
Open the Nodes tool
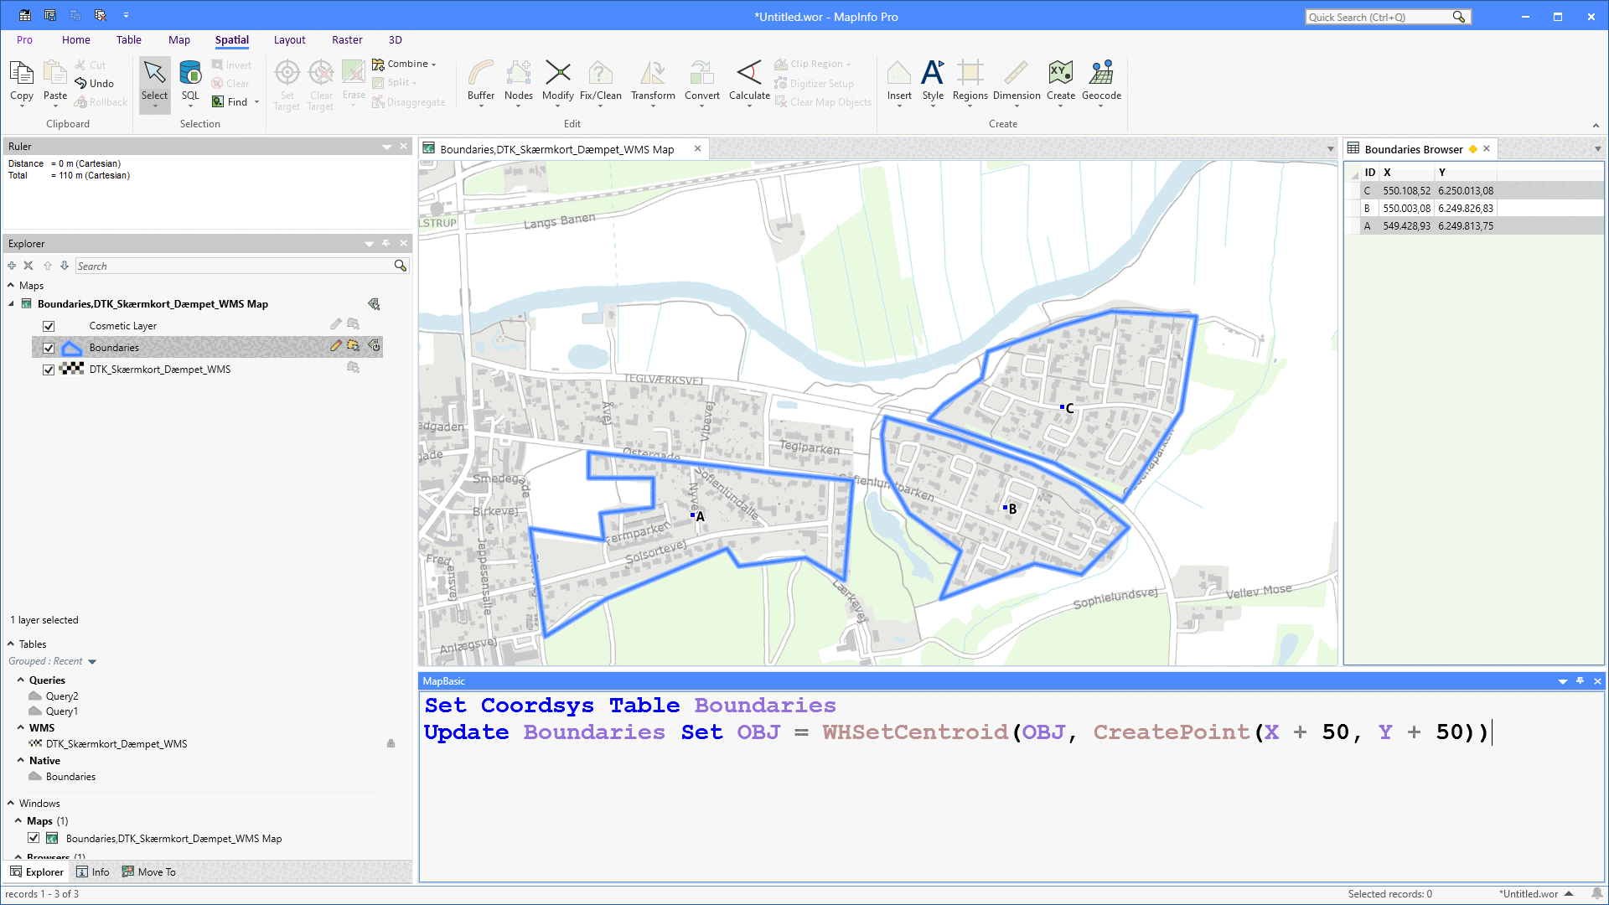click(518, 83)
